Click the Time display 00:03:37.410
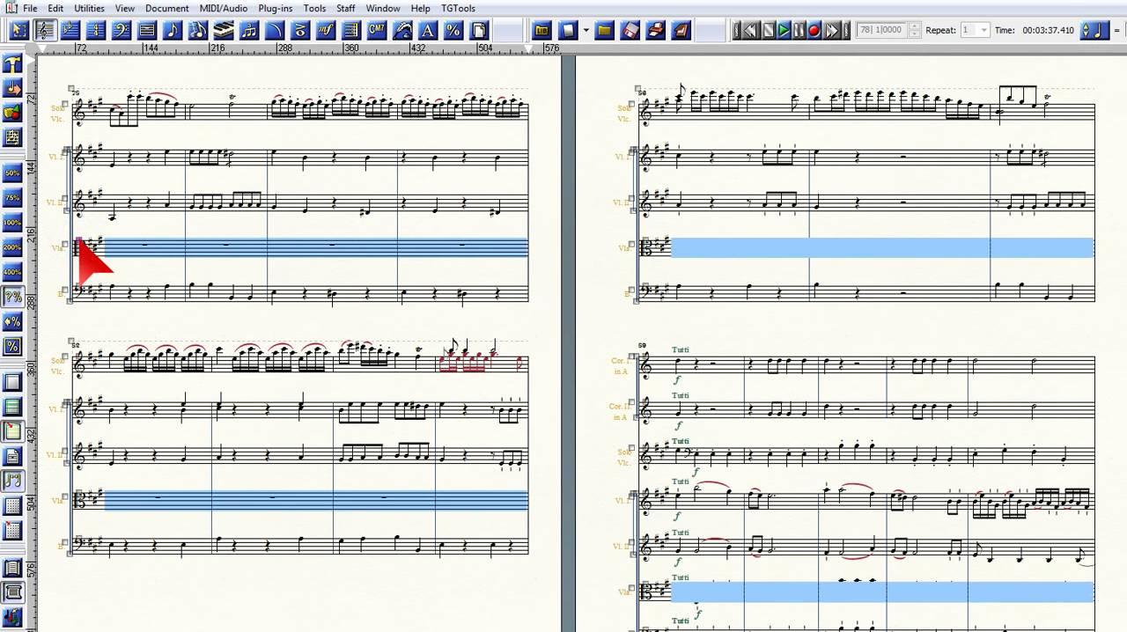 click(x=1049, y=30)
